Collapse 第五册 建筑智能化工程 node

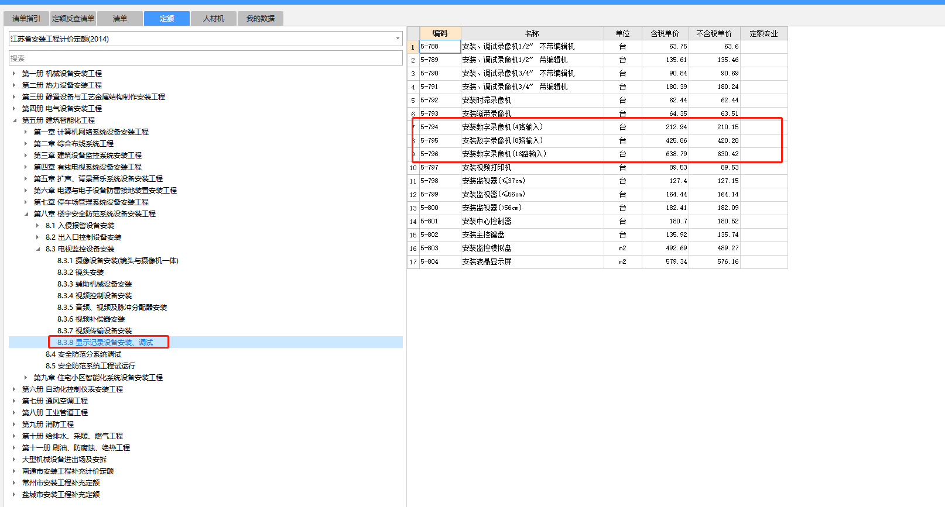(14, 120)
